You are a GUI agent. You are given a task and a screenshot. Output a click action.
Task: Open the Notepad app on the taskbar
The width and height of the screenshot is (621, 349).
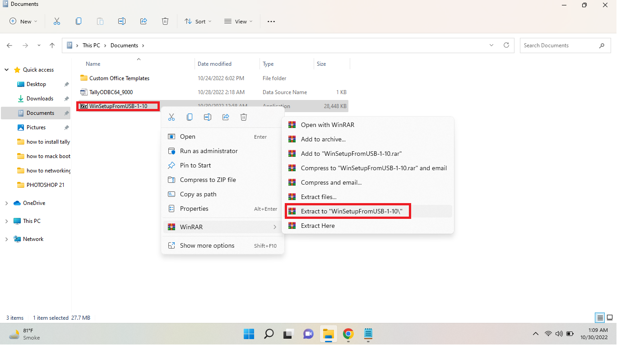pos(368,334)
